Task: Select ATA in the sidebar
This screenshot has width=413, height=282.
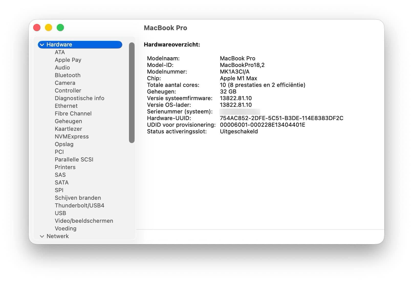Action: [60, 52]
